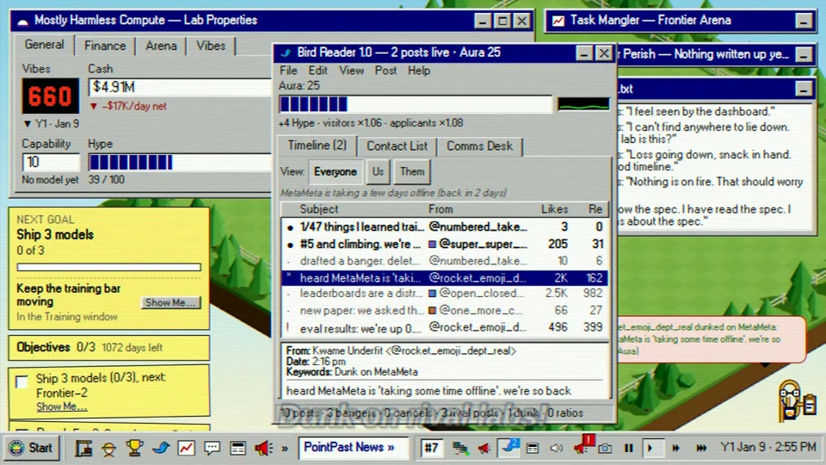The image size is (826, 465).
Task: Select the Them view filter
Action: click(412, 172)
